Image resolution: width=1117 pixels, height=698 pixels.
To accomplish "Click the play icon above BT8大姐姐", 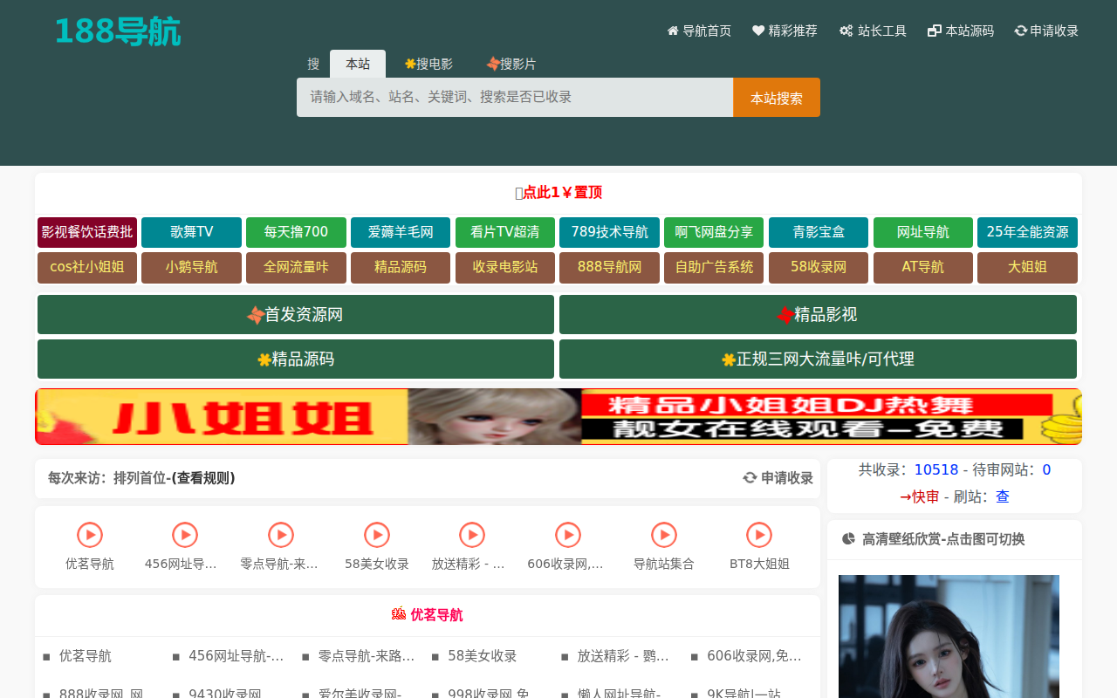I will pyautogui.click(x=758, y=535).
